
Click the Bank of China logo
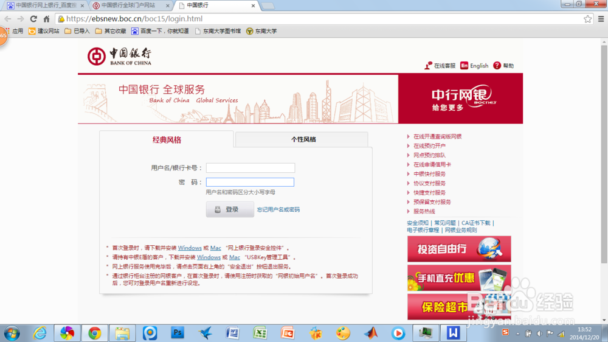point(119,56)
